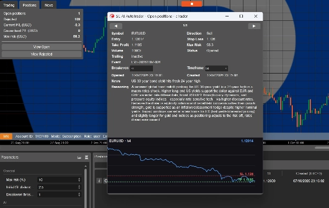Adjust the Breakeven threshold stepper arrows

[79, 194]
